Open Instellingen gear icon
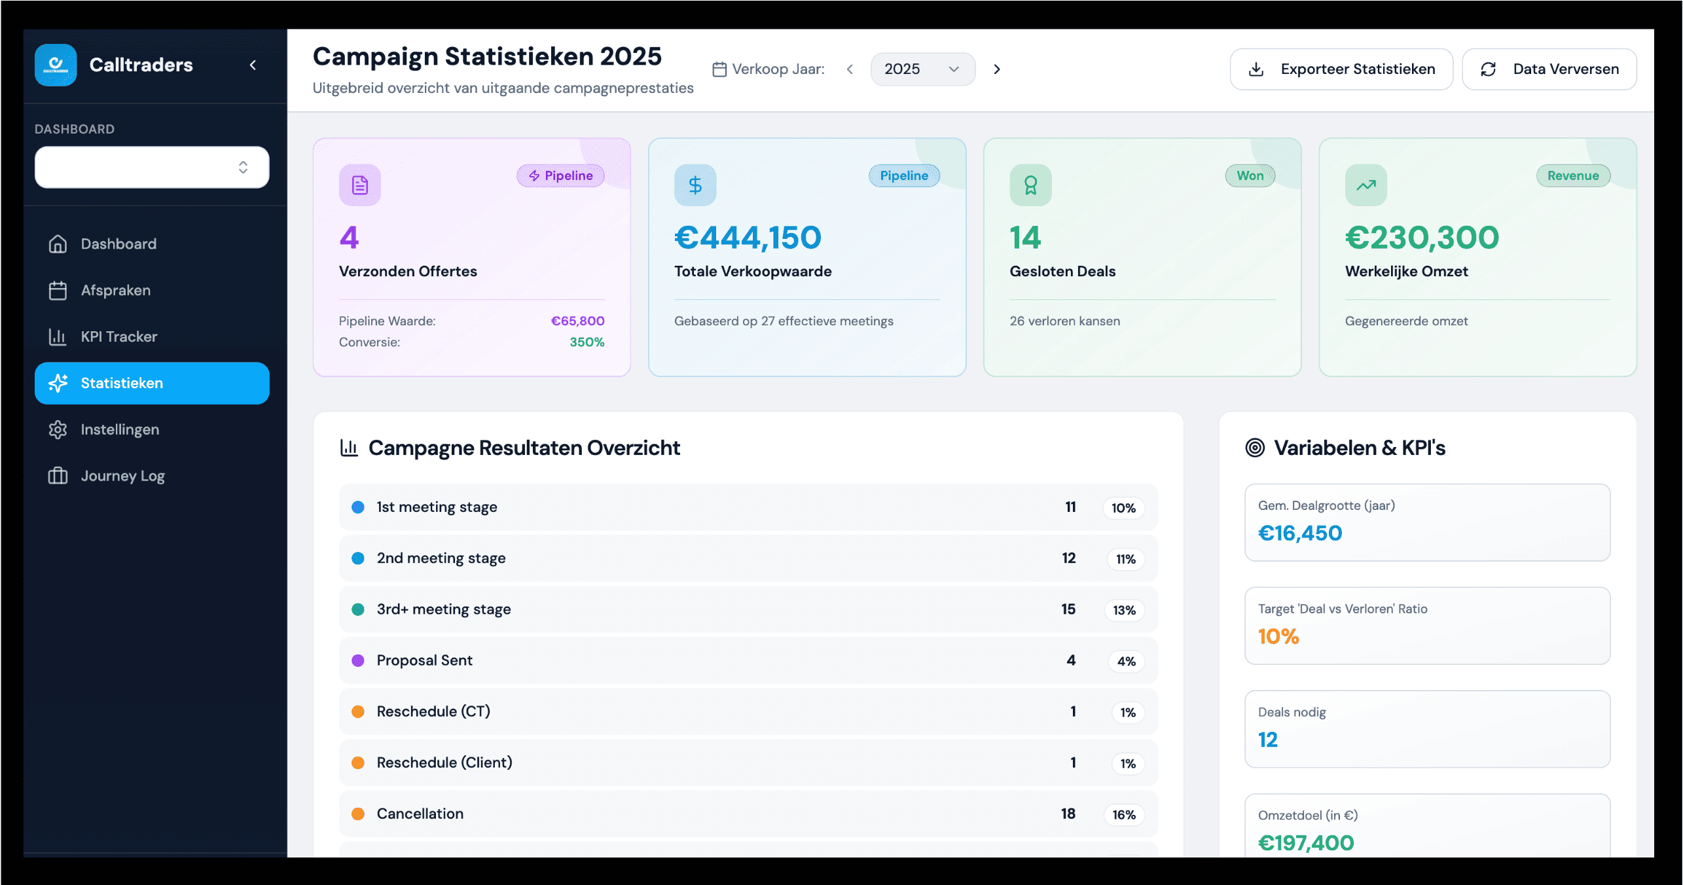This screenshot has height=885, width=1683. (x=58, y=429)
